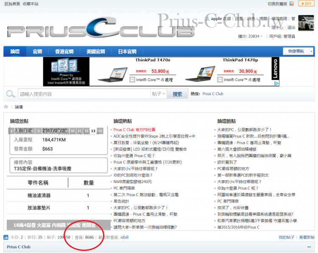The image size is (318, 253).
Task: Open the 夏日救星：冷氣坐墊 thread
Action: tap(146, 143)
